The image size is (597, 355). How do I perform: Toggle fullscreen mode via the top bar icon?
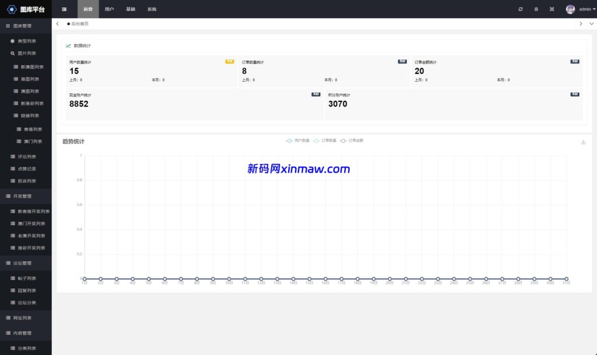[551, 9]
